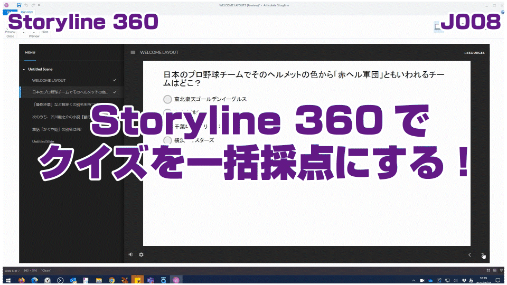This screenshot has width=507, height=285.
Task: Click the rightmost view icon in status bar
Action: point(502,270)
